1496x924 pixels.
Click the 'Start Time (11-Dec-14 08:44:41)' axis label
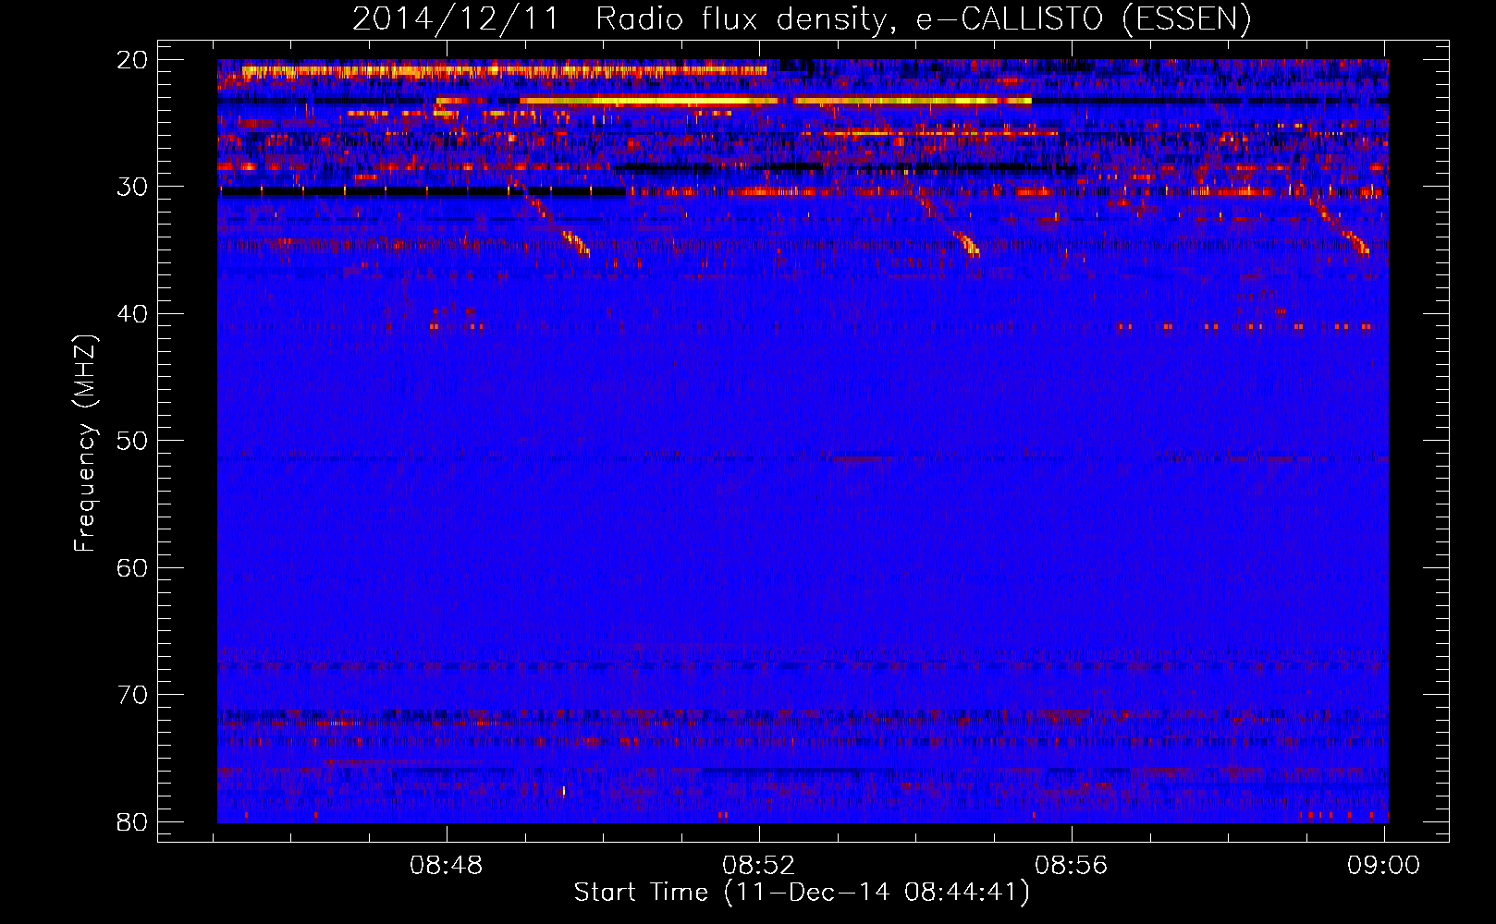[802, 893]
